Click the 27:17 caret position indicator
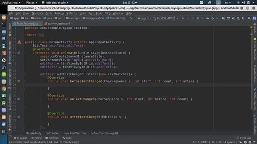Viewport: 257px width, 144px height. (196, 142)
